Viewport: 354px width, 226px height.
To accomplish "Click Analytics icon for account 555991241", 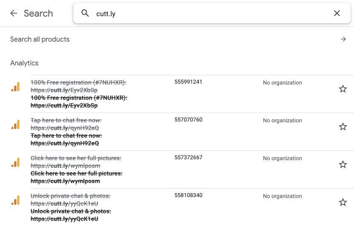I will (x=16, y=87).
